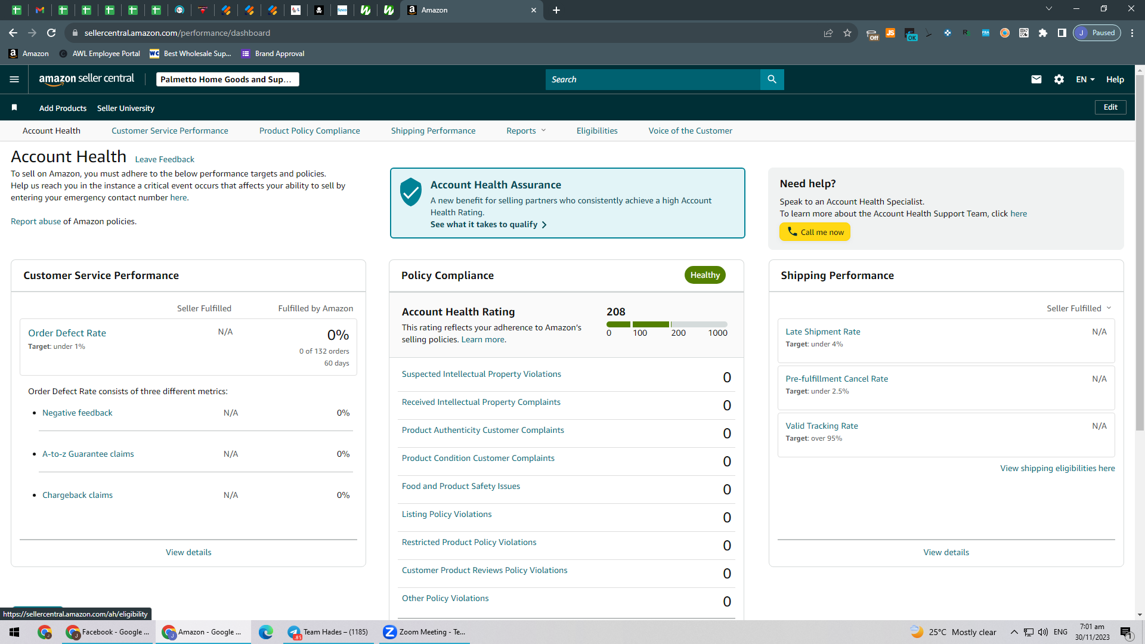
Task: Open Chargeback claims link
Action: click(x=78, y=495)
